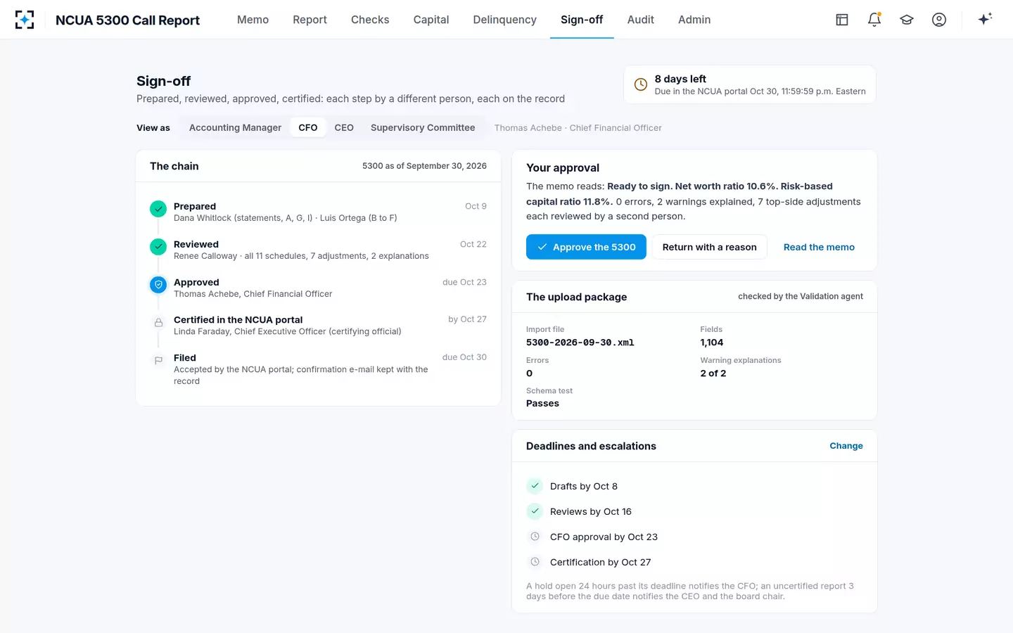The width and height of the screenshot is (1013, 633).
Task: Click the Fields value 1,104
Action: [x=712, y=343]
